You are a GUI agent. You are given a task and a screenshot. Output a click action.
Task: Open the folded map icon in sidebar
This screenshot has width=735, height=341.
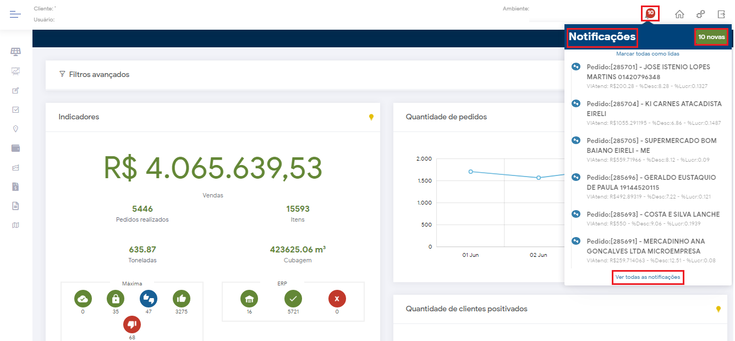(15, 225)
